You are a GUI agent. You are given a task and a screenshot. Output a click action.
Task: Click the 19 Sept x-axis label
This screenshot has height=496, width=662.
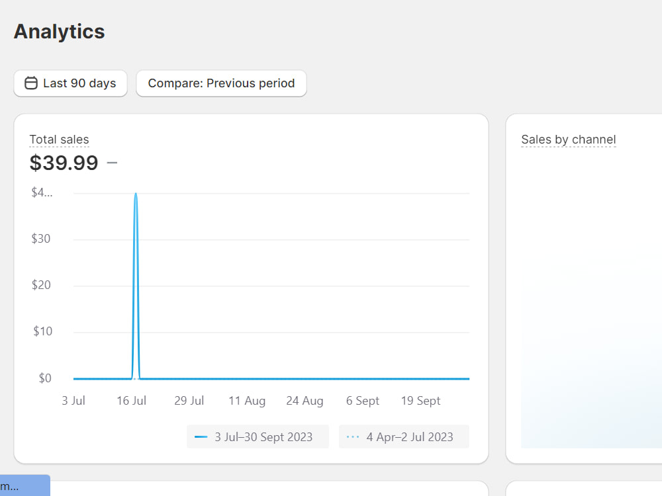point(420,401)
